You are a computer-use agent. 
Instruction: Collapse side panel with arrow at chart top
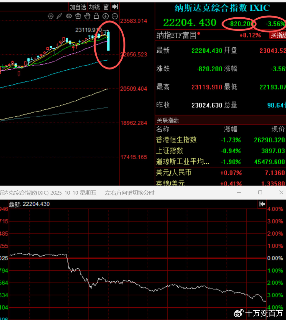115,7
